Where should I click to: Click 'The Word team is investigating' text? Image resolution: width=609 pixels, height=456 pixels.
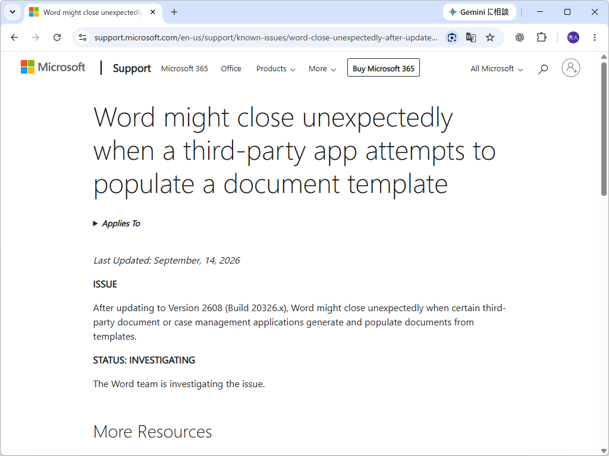pyautogui.click(x=178, y=384)
